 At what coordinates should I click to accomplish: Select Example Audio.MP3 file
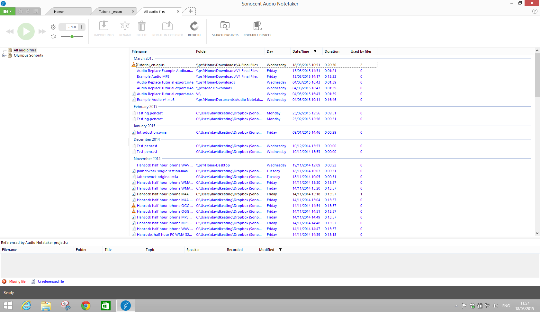click(x=153, y=76)
